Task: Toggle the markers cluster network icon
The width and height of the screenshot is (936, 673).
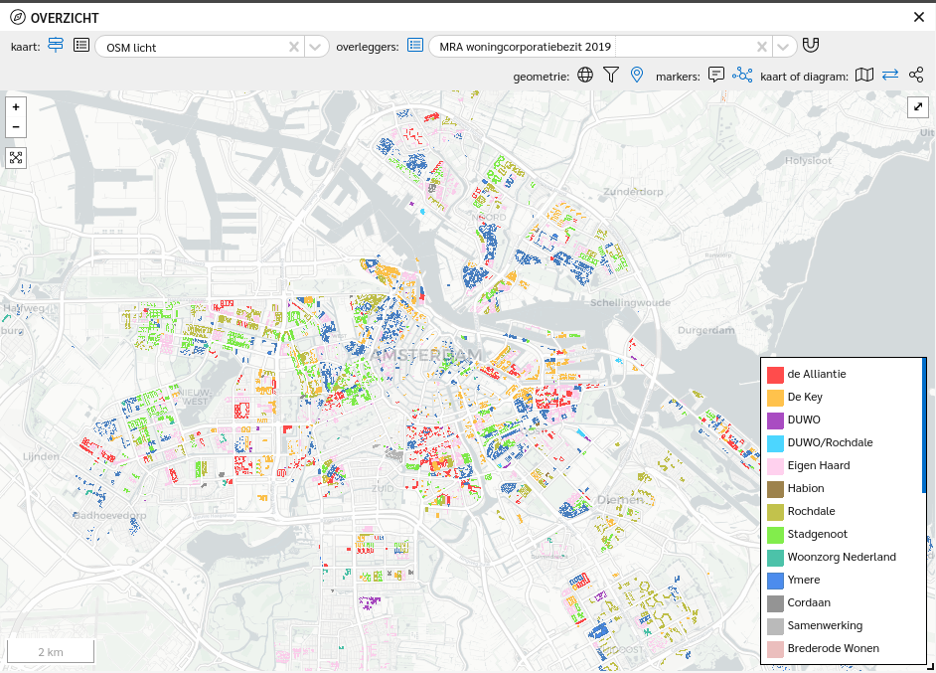Action: (x=742, y=75)
